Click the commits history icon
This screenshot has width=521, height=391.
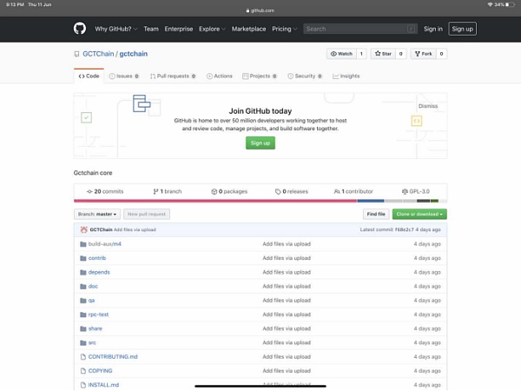tap(89, 191)
